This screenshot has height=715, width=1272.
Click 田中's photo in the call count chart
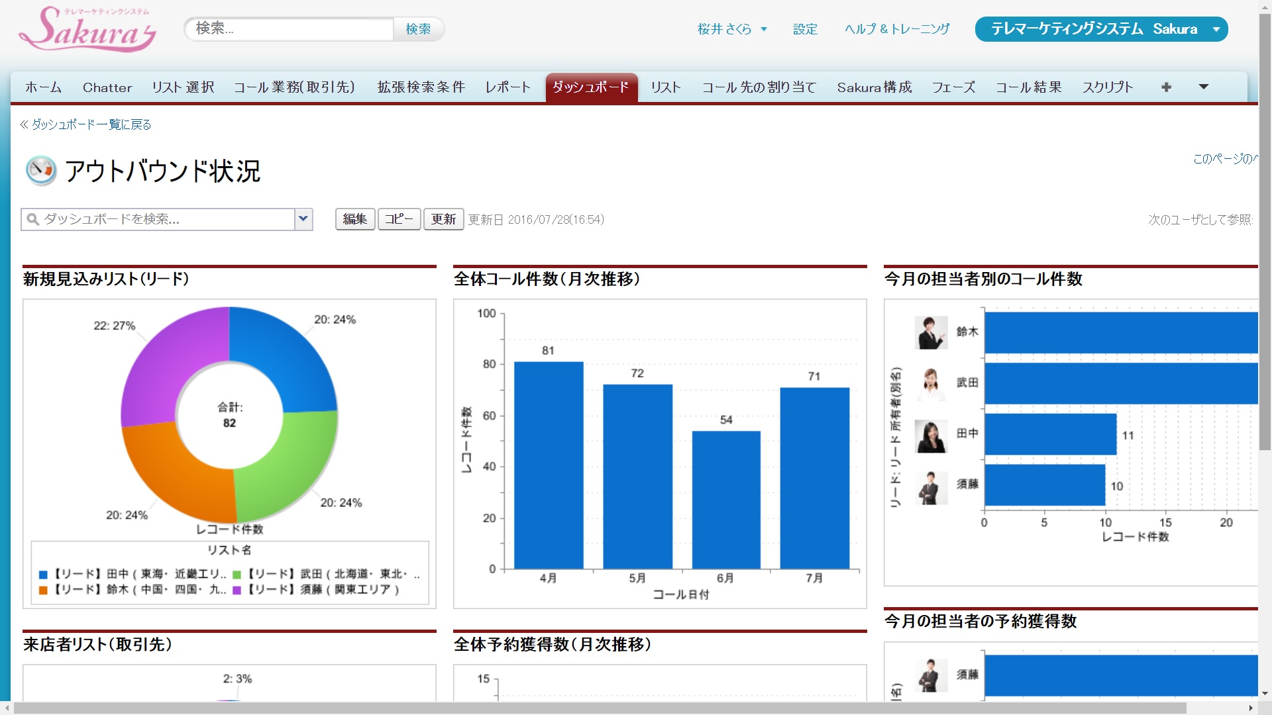pos(931,435)
